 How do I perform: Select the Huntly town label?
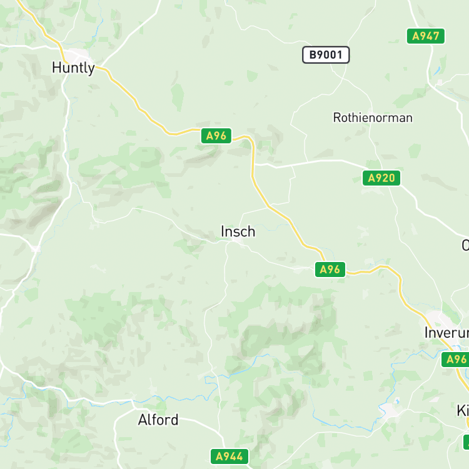tap(73, 68)
